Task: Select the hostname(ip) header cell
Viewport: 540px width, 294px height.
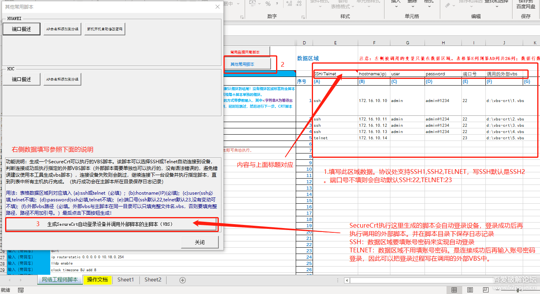Action: (374, 74)
